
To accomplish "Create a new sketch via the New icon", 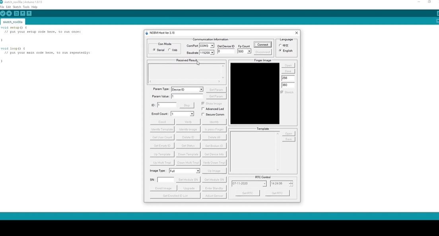I will [16, 13].
